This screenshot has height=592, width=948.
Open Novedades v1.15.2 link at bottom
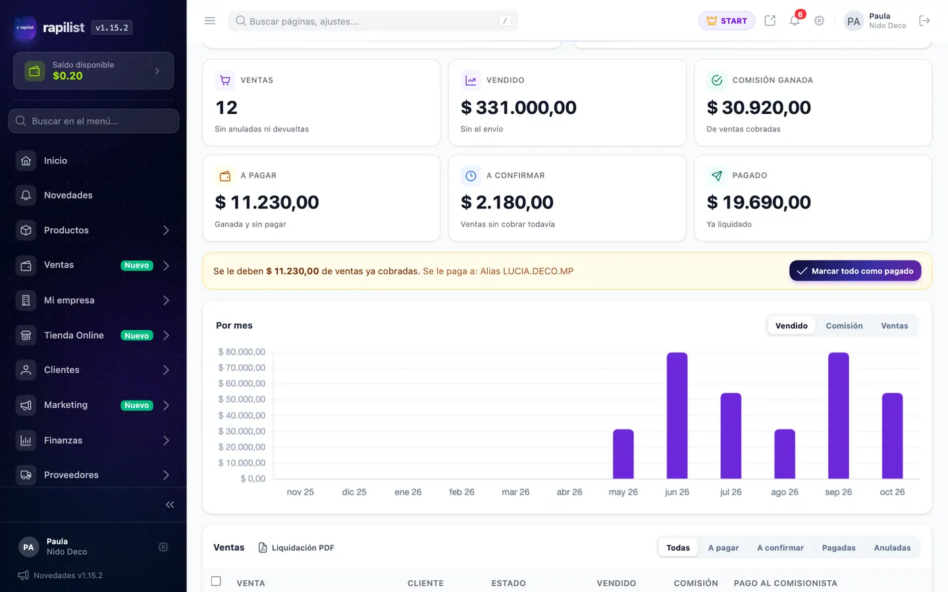[x=61, y=576]
